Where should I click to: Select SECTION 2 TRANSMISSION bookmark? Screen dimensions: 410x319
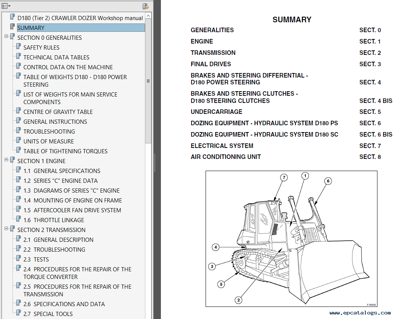click(51, 230)
